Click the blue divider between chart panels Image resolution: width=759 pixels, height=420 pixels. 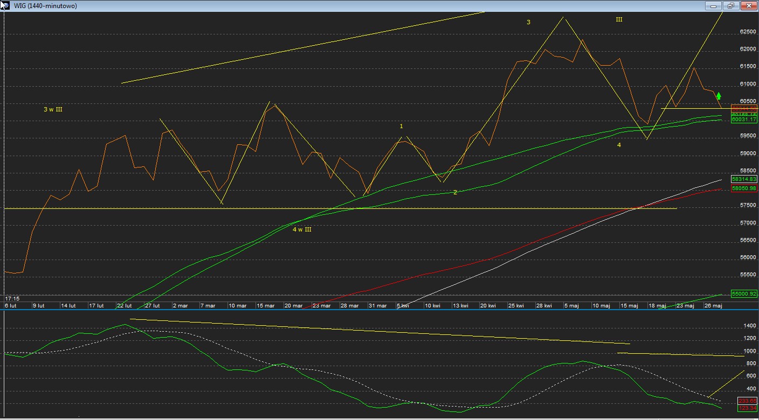[377, 310]
